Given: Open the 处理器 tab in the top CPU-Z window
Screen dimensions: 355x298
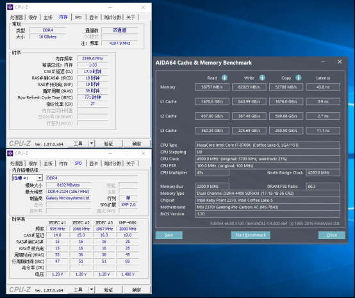Looking at the screenshot, I should [16, 17].
